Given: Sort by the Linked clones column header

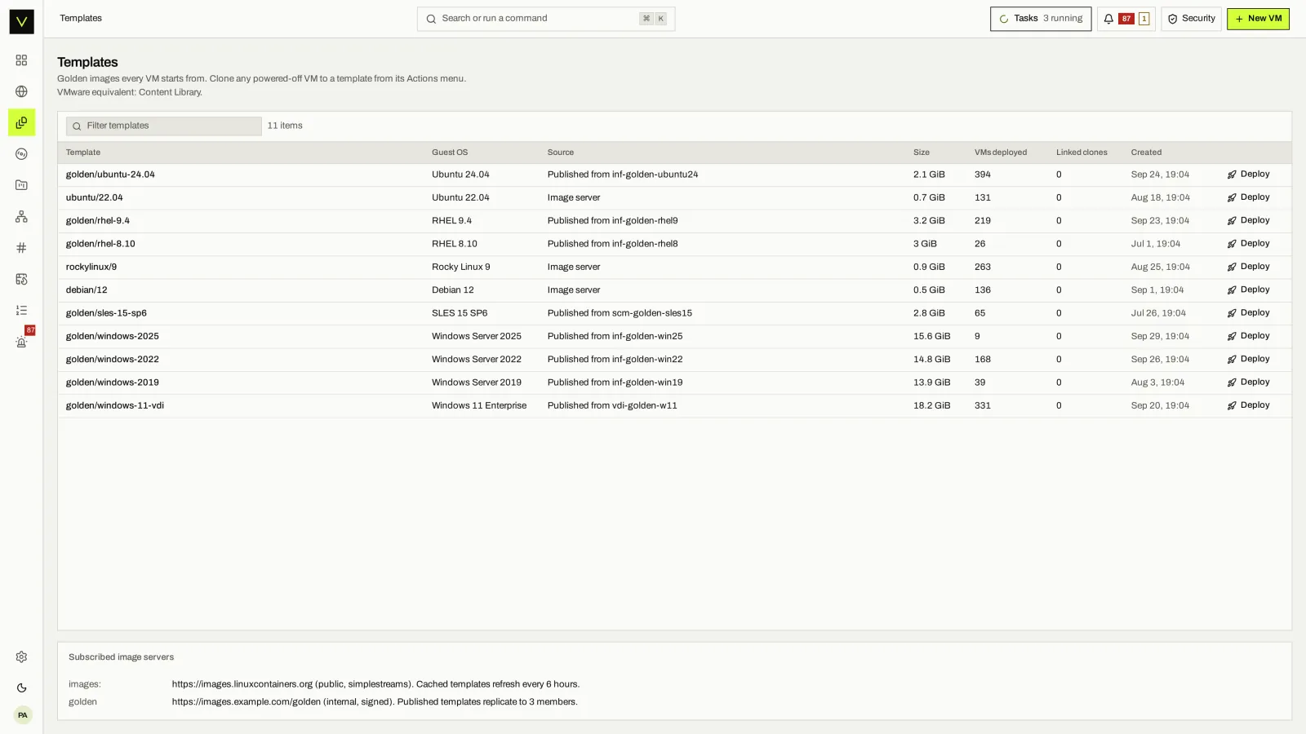Looking at the screenshot, I should coord(1082,153).
